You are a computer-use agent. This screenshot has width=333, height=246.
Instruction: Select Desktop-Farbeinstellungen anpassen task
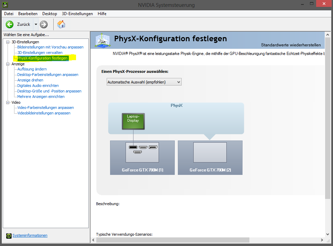[x=48, y=75]
